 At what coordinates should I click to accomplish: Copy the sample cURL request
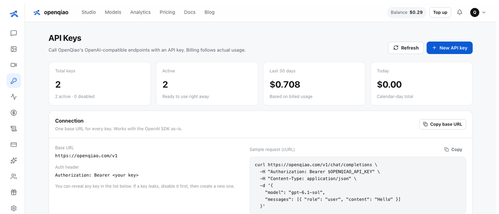[453, 150]
